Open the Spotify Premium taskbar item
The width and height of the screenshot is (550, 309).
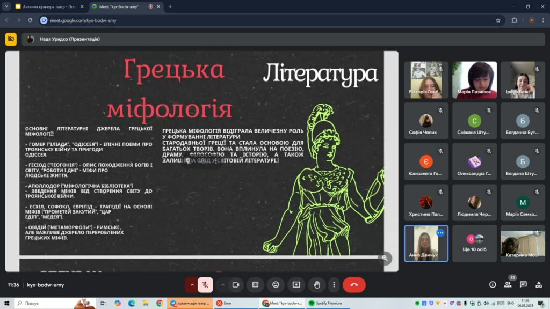(x=325, y=303)
